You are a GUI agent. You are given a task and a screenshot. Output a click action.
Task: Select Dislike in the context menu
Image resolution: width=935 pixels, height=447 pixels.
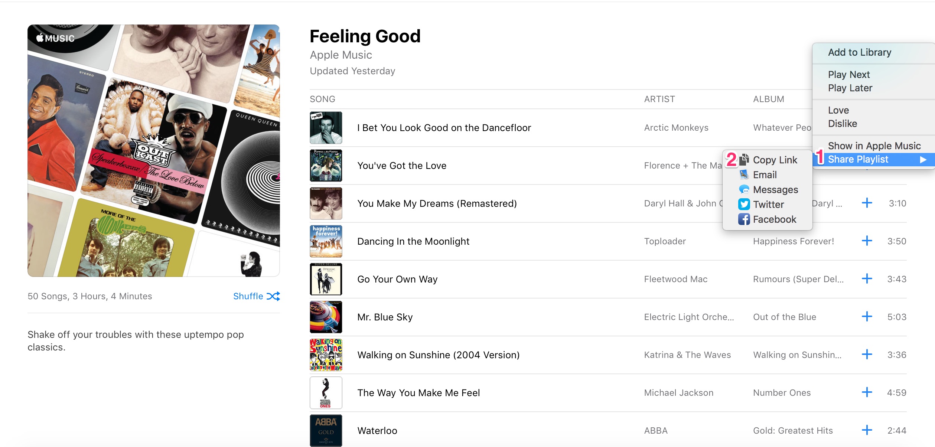[x=842, y=124]
